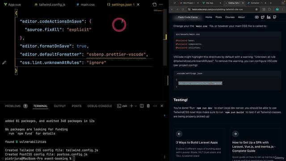Click the zsh terminal shell label
The height and width of the screenshot is (161, 286).
point(122,106)
